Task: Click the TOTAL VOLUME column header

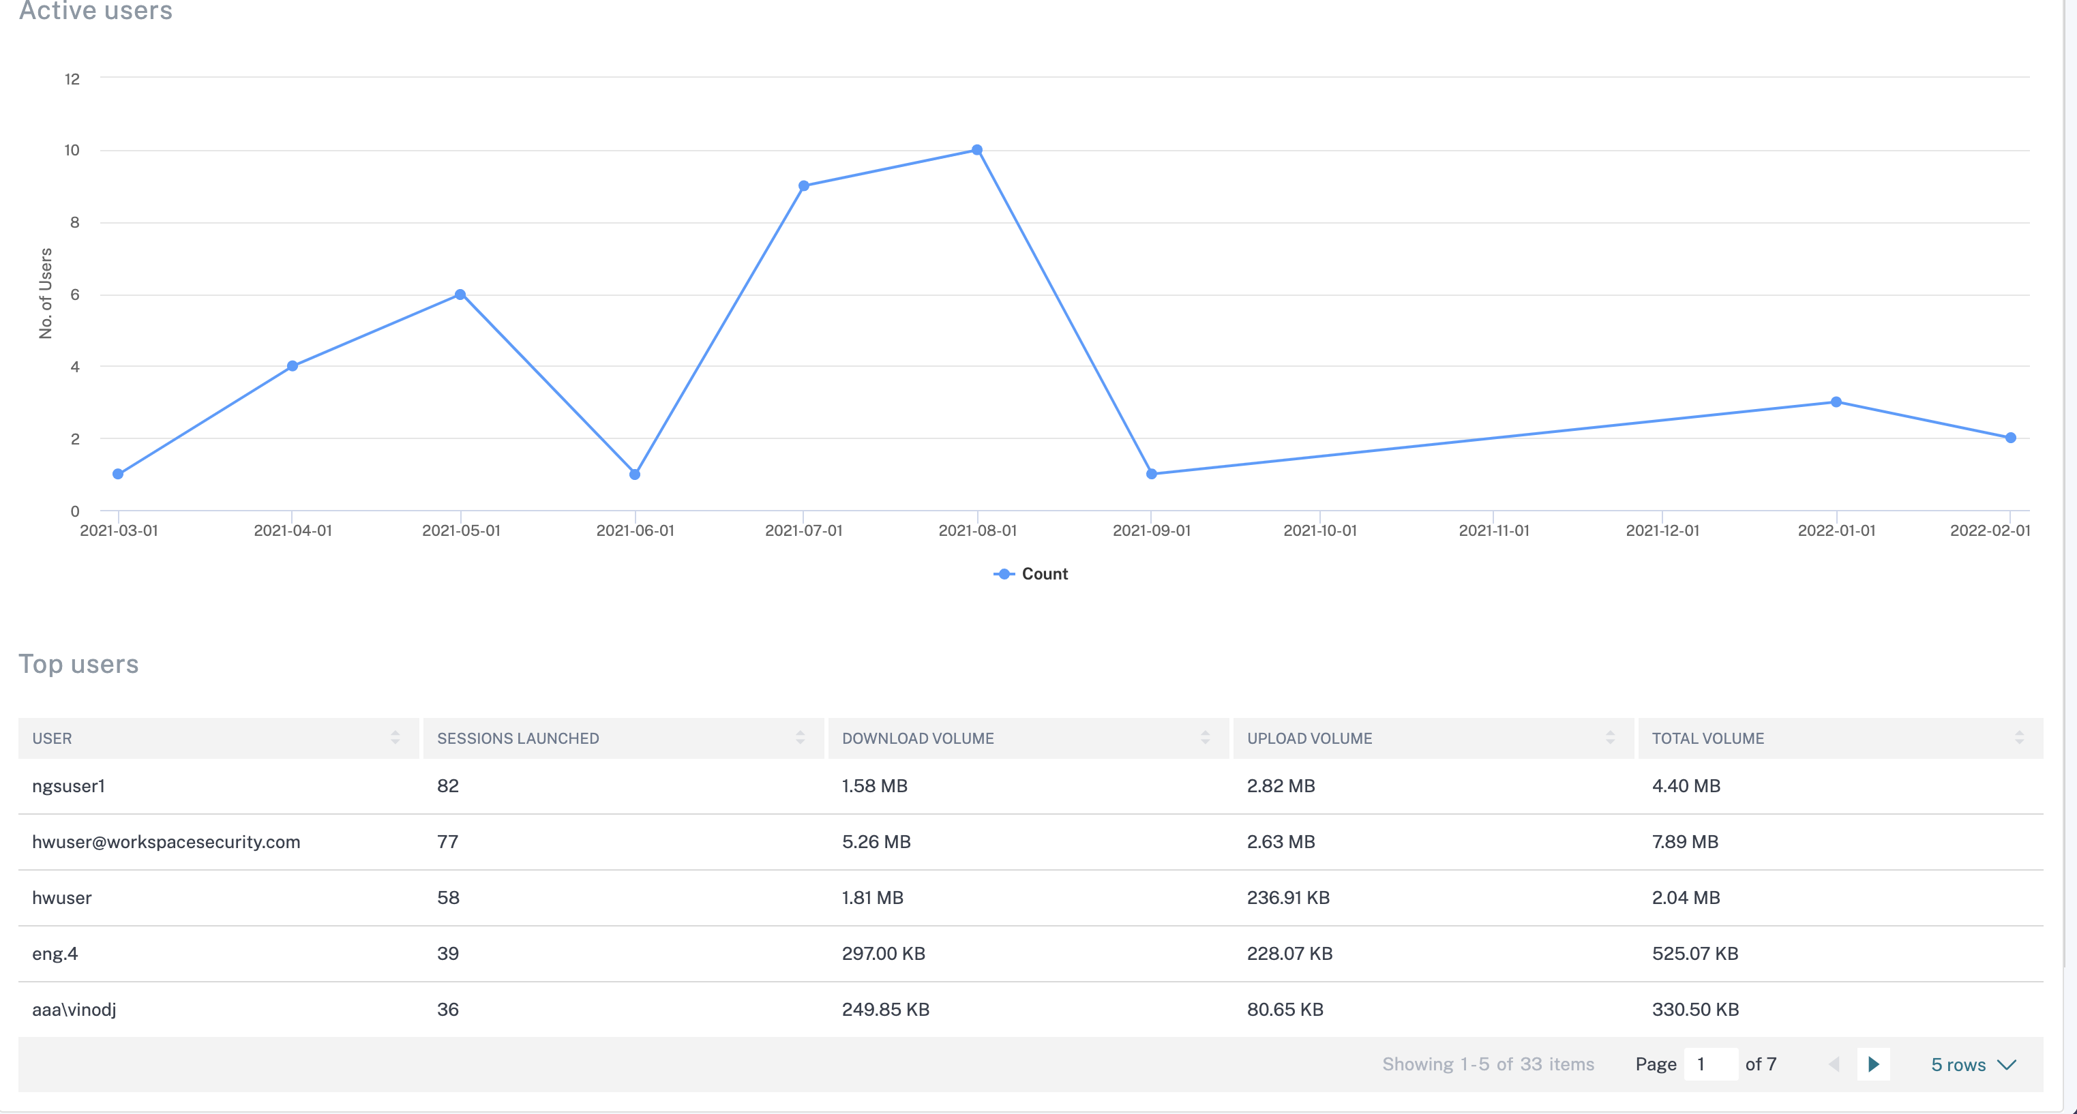Action: point(1707,738)
